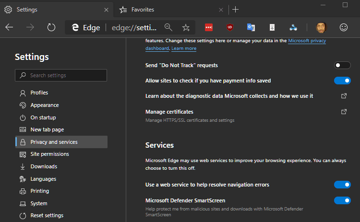This screenshot has width=360, height=222.
Task: Open Site permissions settings
Action: coord(61,154)
